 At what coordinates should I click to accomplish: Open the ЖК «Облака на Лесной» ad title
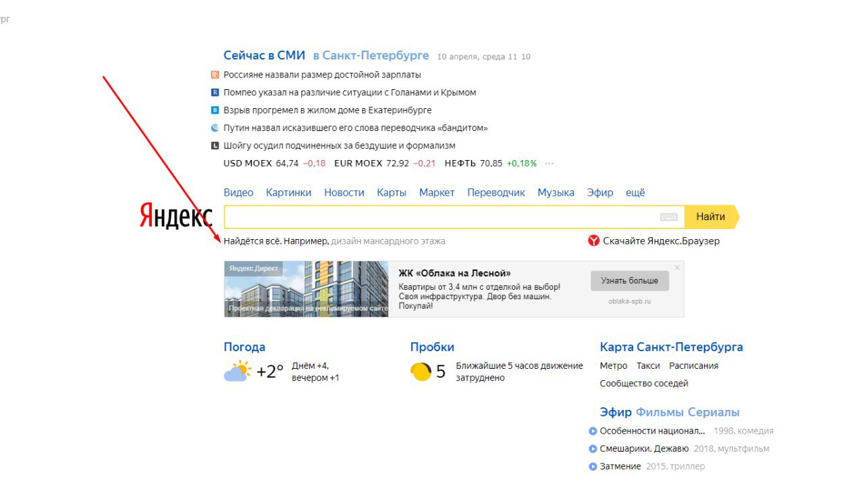coord(455,274)
